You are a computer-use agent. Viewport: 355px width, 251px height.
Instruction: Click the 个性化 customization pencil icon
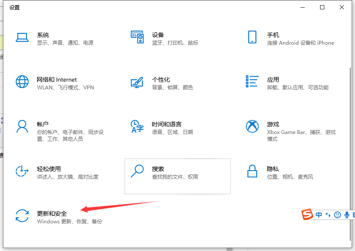[137, 83]
